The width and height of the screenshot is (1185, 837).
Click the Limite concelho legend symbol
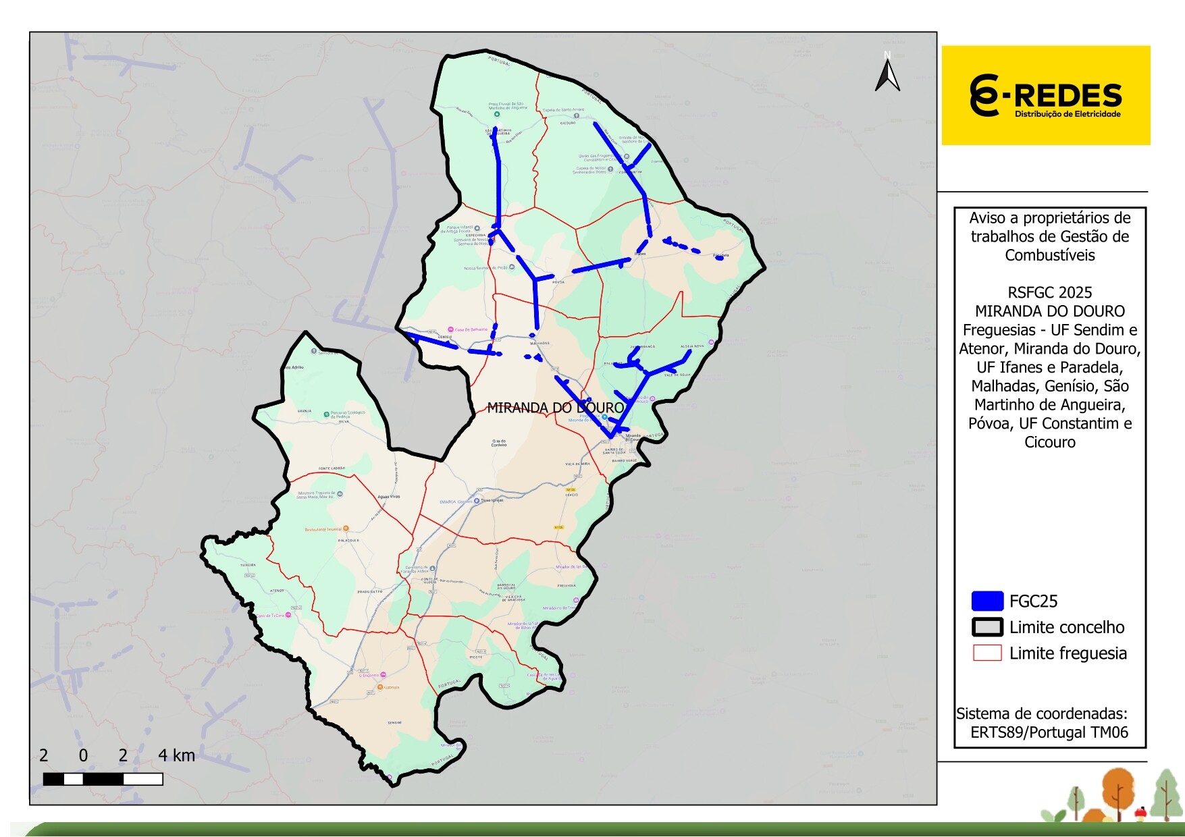pyautogui.click(x=987, y=627)
